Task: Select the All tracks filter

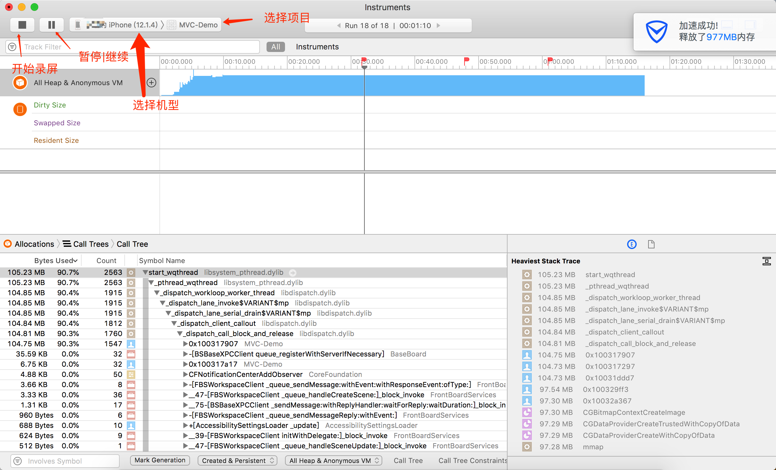Action: point(275,47)
